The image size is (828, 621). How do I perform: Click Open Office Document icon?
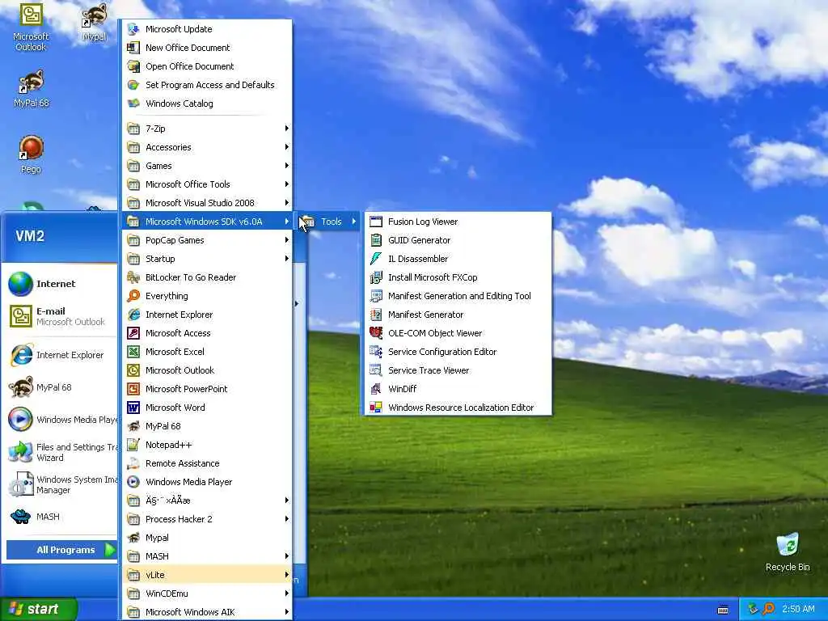pos(133,66)
